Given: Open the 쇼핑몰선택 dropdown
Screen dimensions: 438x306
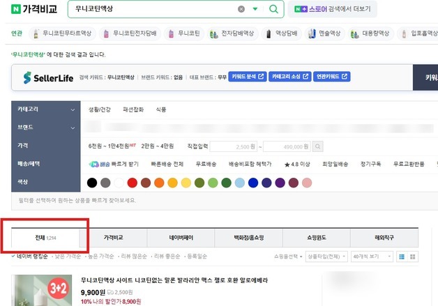Looking at the screenshot, I should click(x=288, y=257).
